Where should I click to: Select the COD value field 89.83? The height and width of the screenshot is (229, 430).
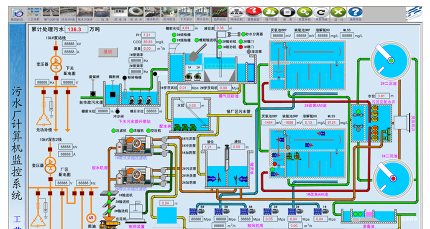148,42
